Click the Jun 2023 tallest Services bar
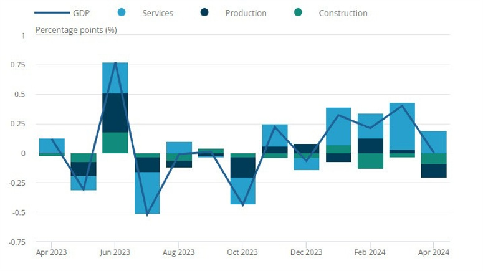Viewport: 483px width, 271px height. point(115,78)
